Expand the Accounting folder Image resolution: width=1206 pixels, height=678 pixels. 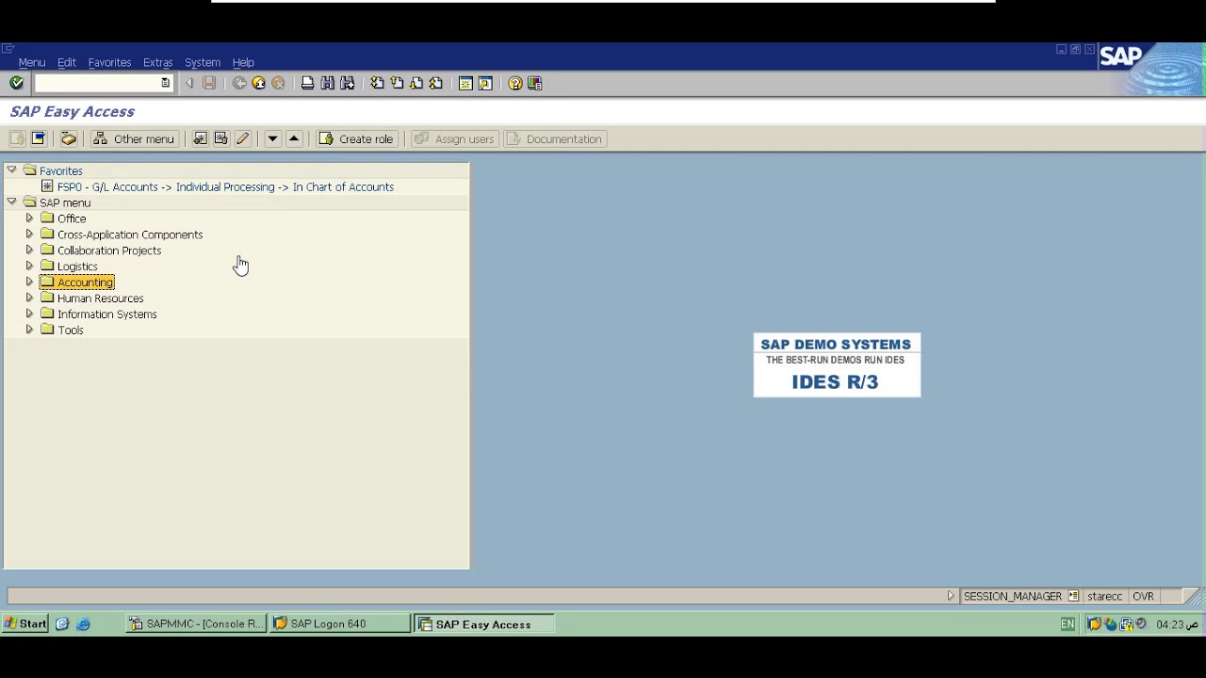coord(29,282)
